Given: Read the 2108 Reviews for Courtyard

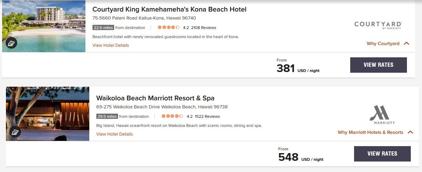Looking at the screenshot, I should point(203,28).
